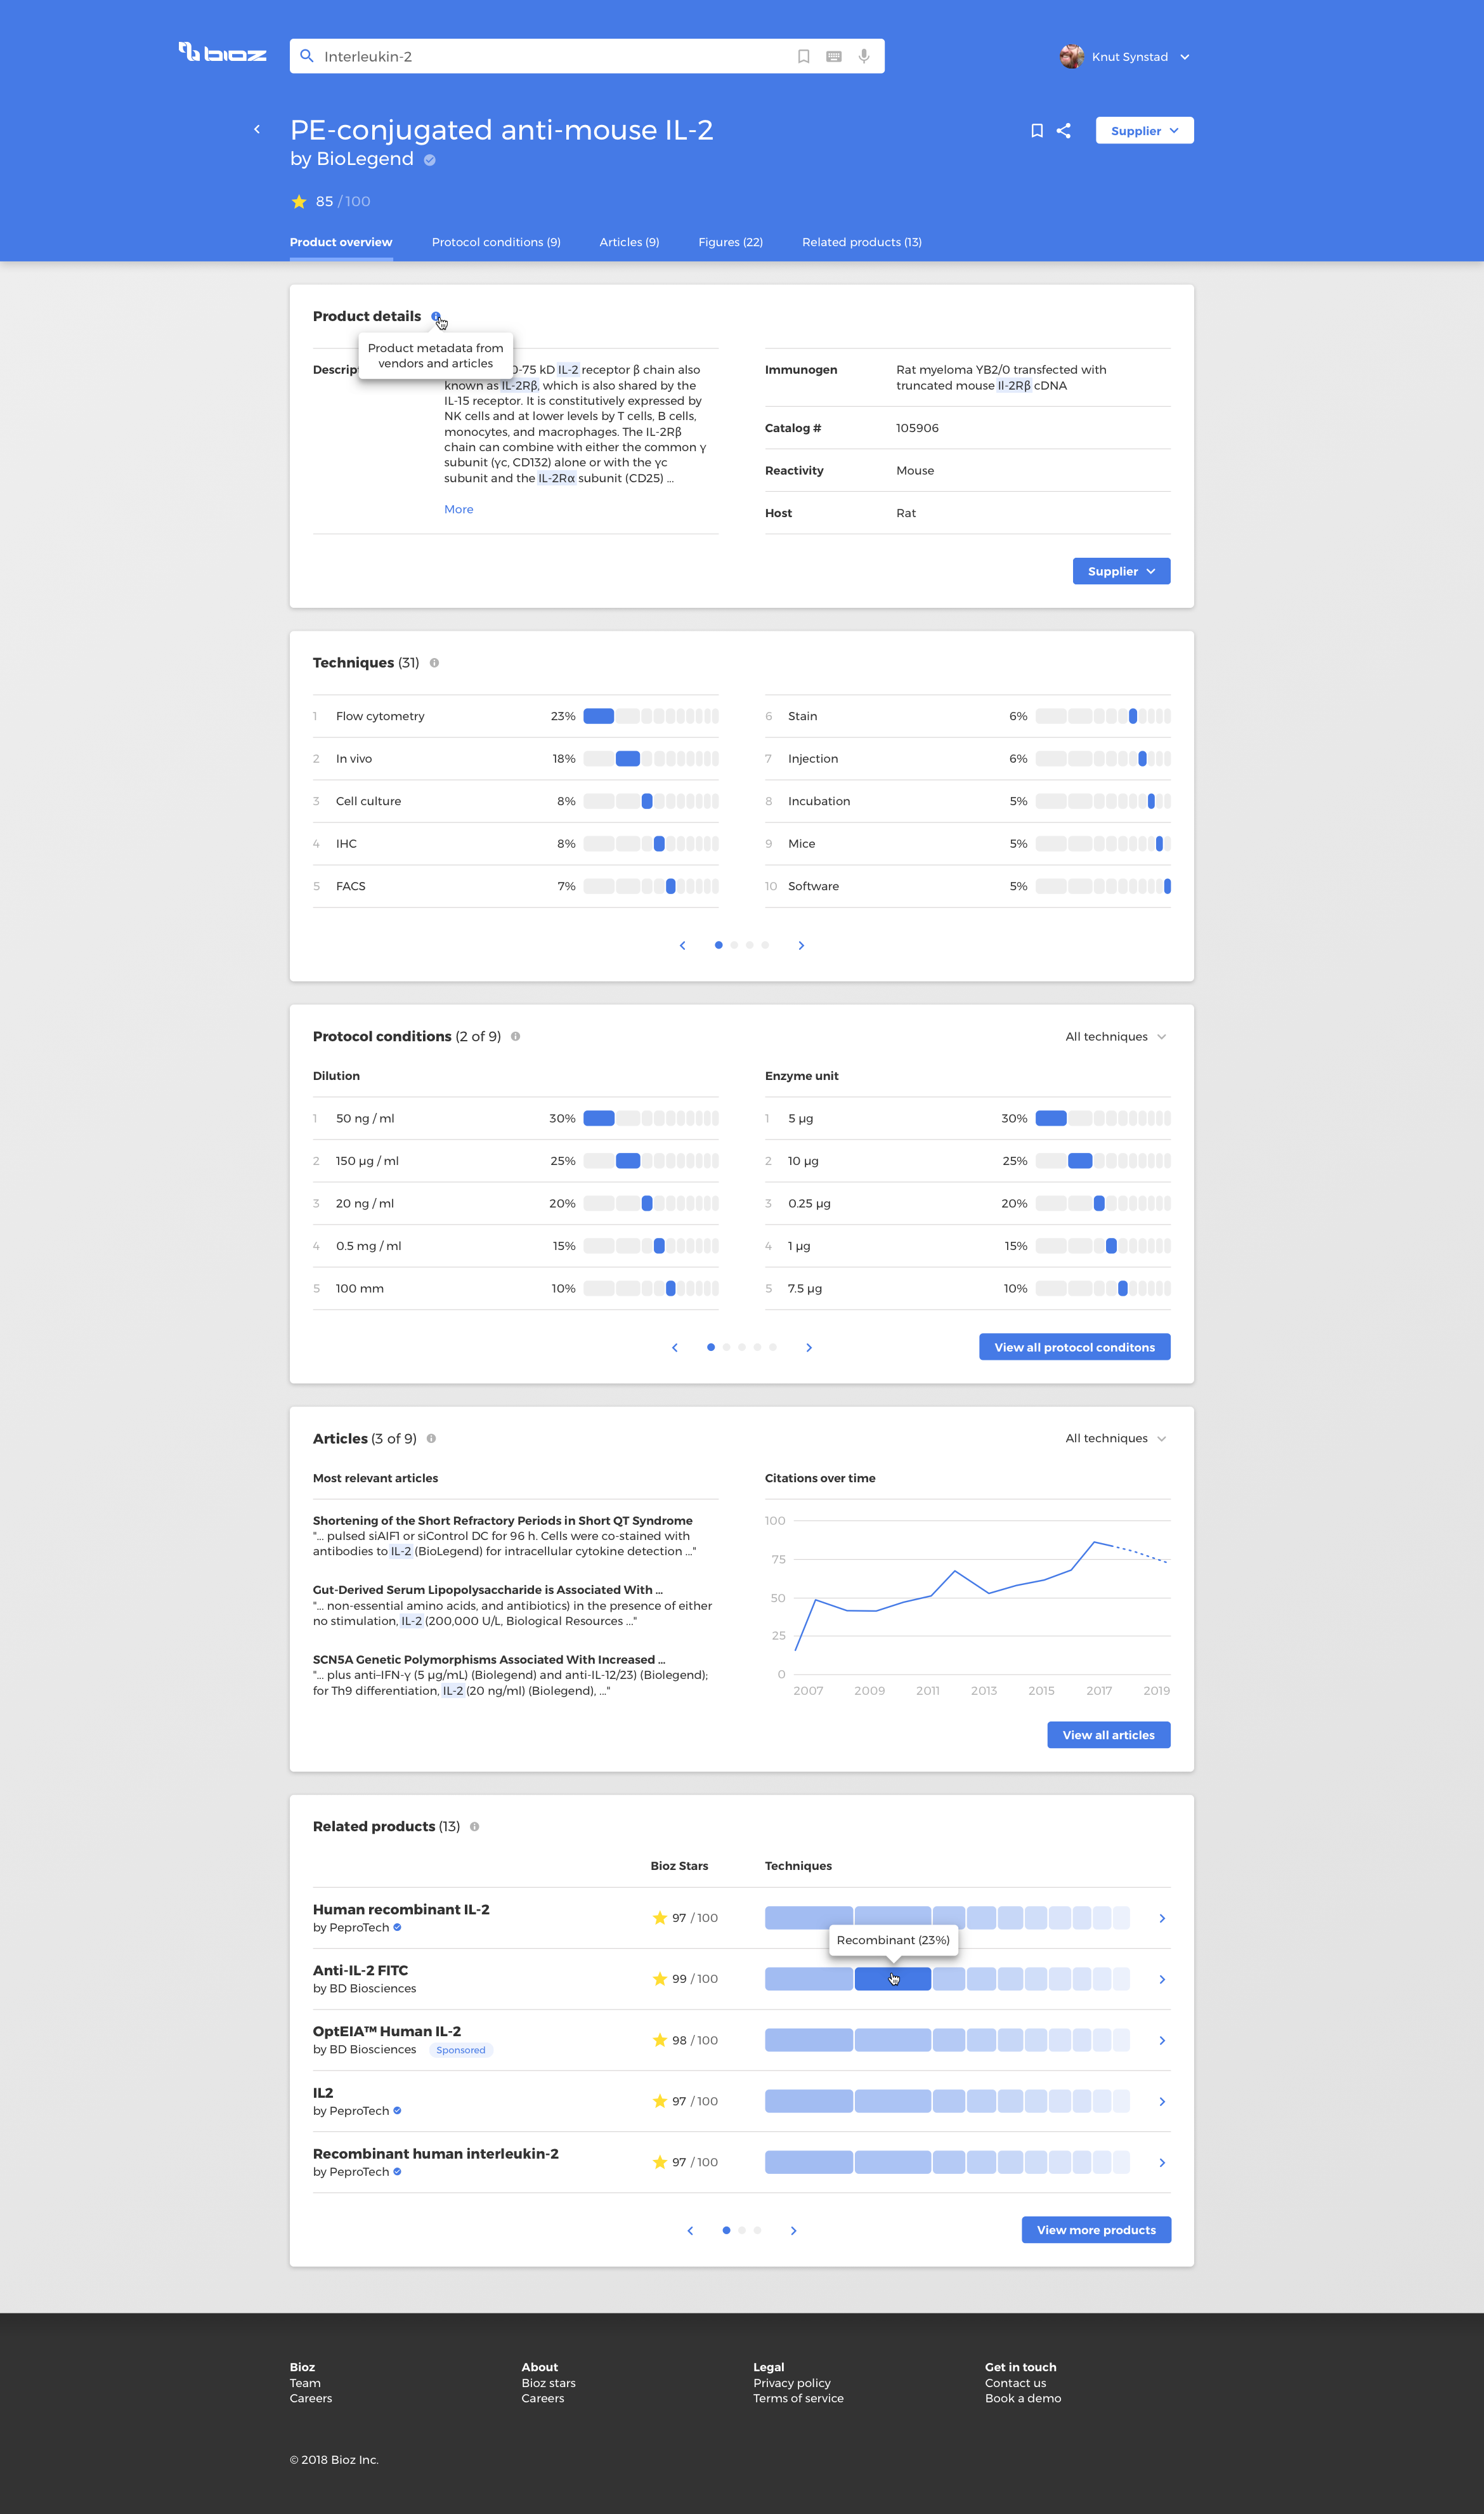The image size is (1484, 2514).
Task: Click the More link under description
Action: pyautogui.click(x=459, y=510)
